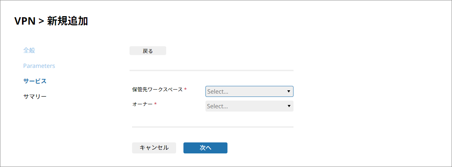
Task: Proceed with the 次へ button
Action: (205, 148)
